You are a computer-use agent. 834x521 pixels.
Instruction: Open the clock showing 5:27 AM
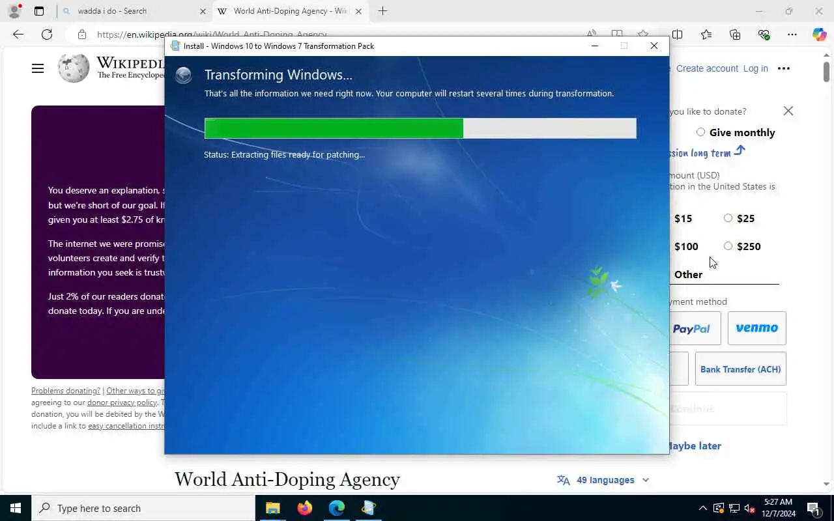click(x=778, y=508)
